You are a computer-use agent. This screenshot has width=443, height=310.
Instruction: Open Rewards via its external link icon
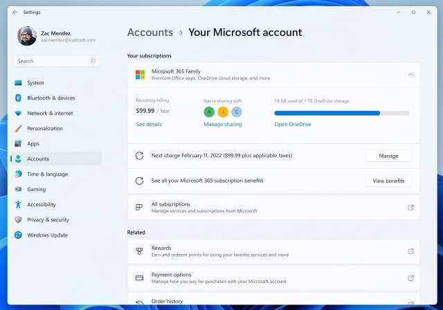point(410,251)
